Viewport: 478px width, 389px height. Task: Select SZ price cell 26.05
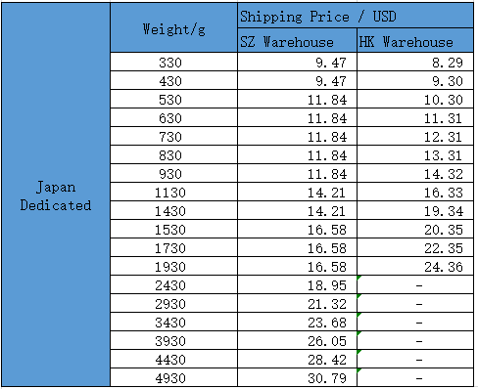pyautogui.click(x=297, y=340)
